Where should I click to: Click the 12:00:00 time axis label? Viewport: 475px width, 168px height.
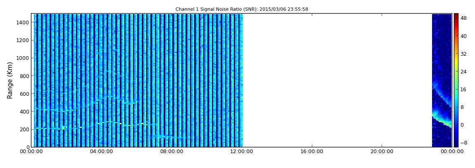pyautogui.click(x=242, y=151)
